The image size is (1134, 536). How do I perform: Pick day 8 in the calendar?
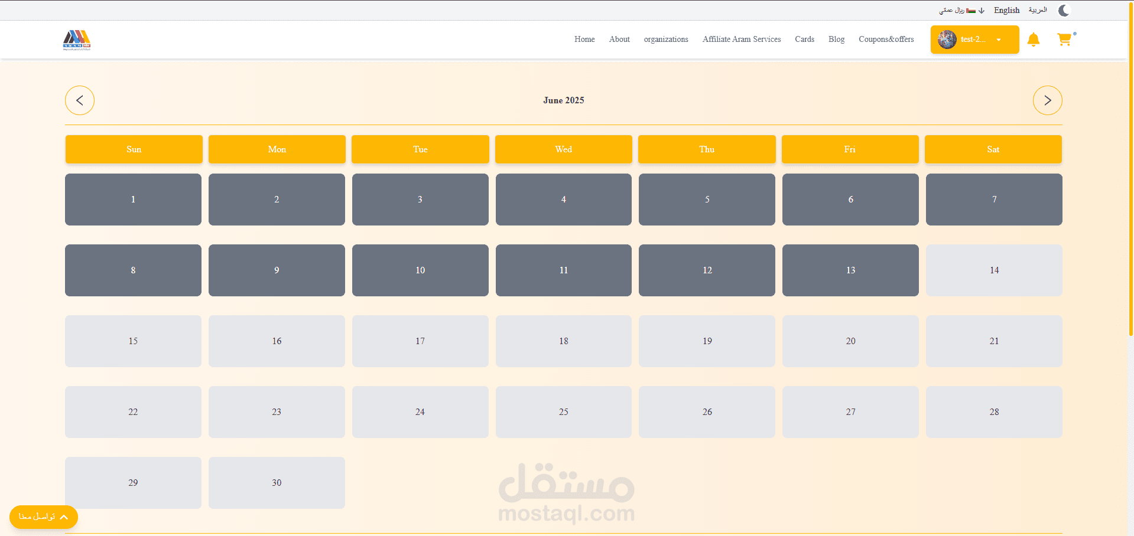point(133,270)
